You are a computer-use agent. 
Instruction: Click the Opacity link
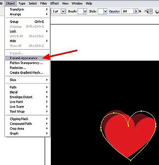point(114,11)
